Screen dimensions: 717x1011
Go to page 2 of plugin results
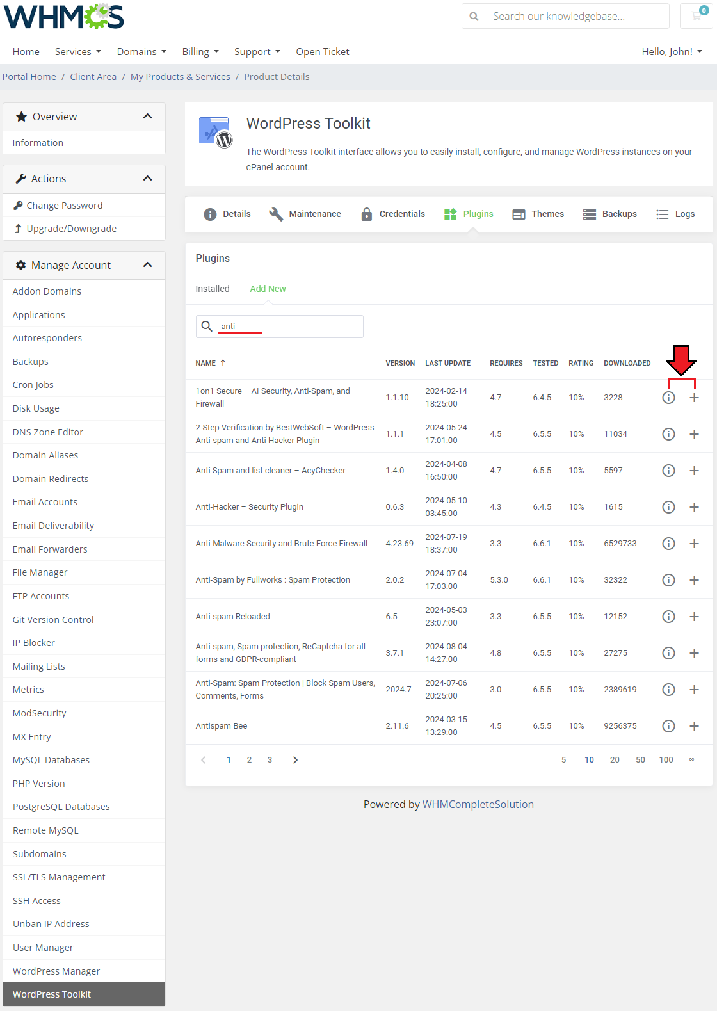click(x=249, y=760)
